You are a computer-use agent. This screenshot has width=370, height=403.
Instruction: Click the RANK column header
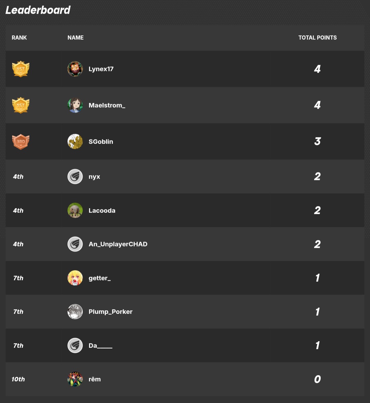[x=19, y=38]
